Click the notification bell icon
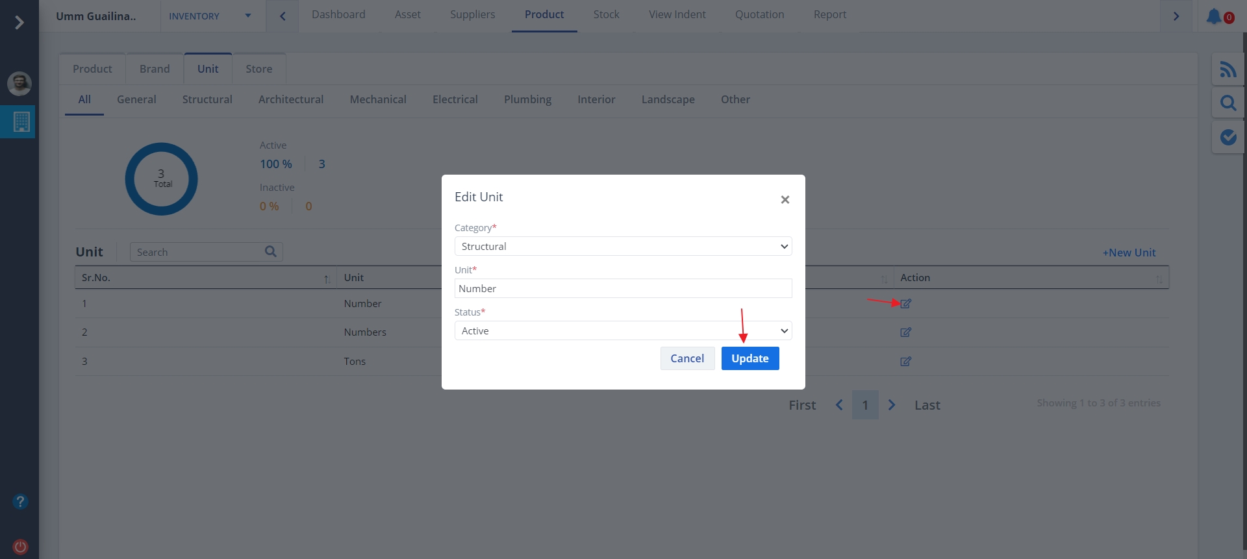The width and height of the screenshot is (1247, 559). tap(1214, 16)
